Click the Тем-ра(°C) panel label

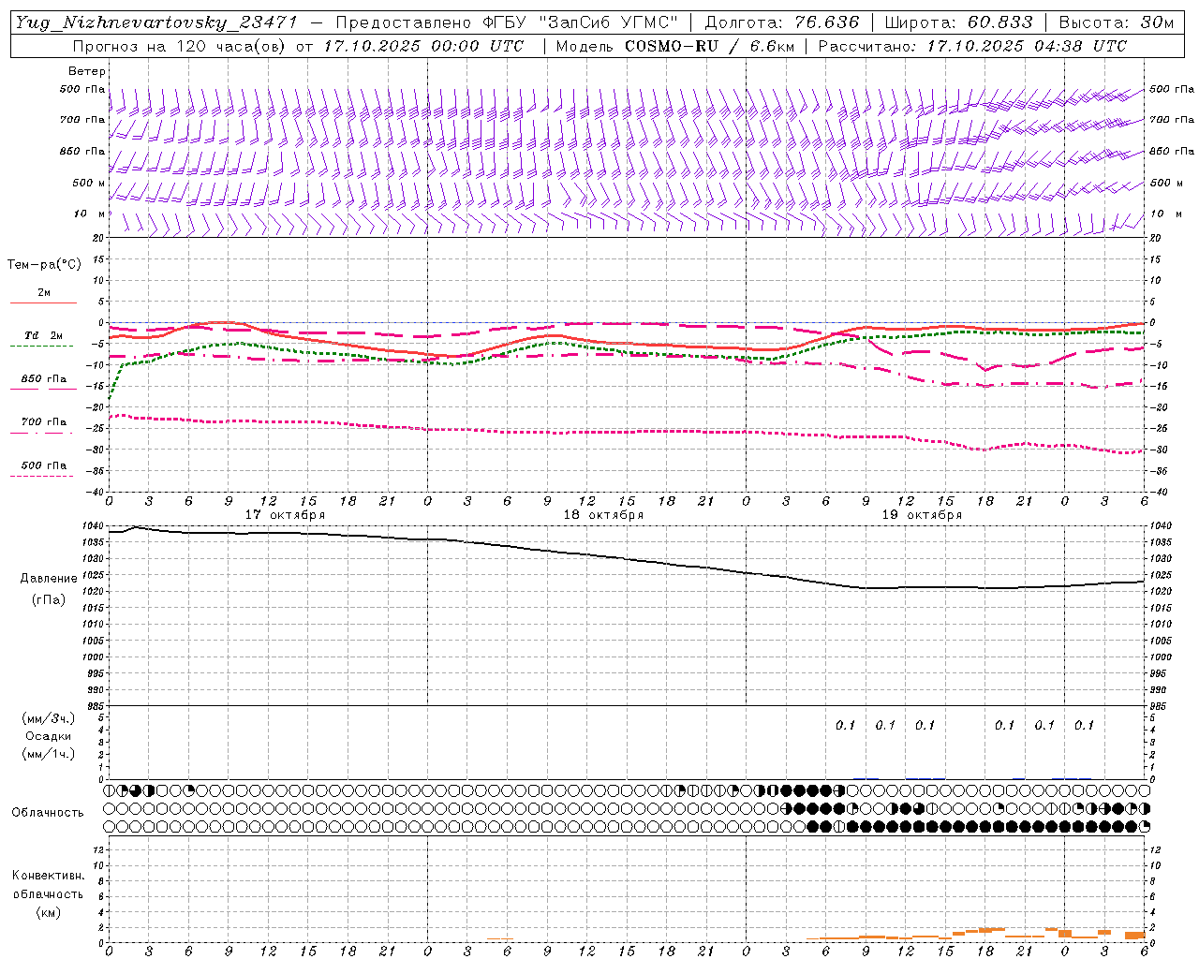pos(45,265)
